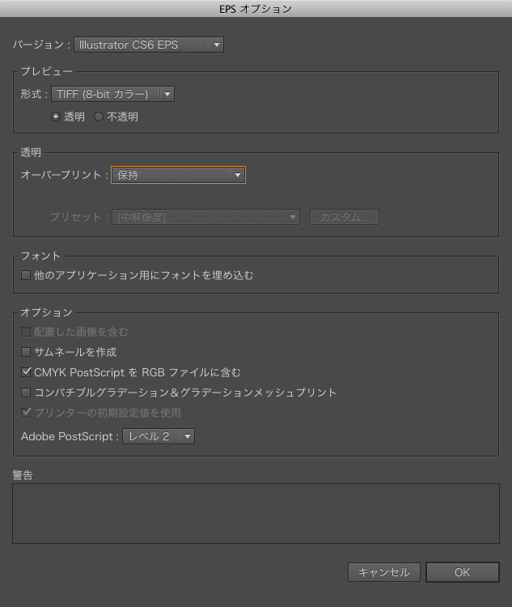
Task: Enable the サムネールを作成 checkbox
Action: (26, 352)
